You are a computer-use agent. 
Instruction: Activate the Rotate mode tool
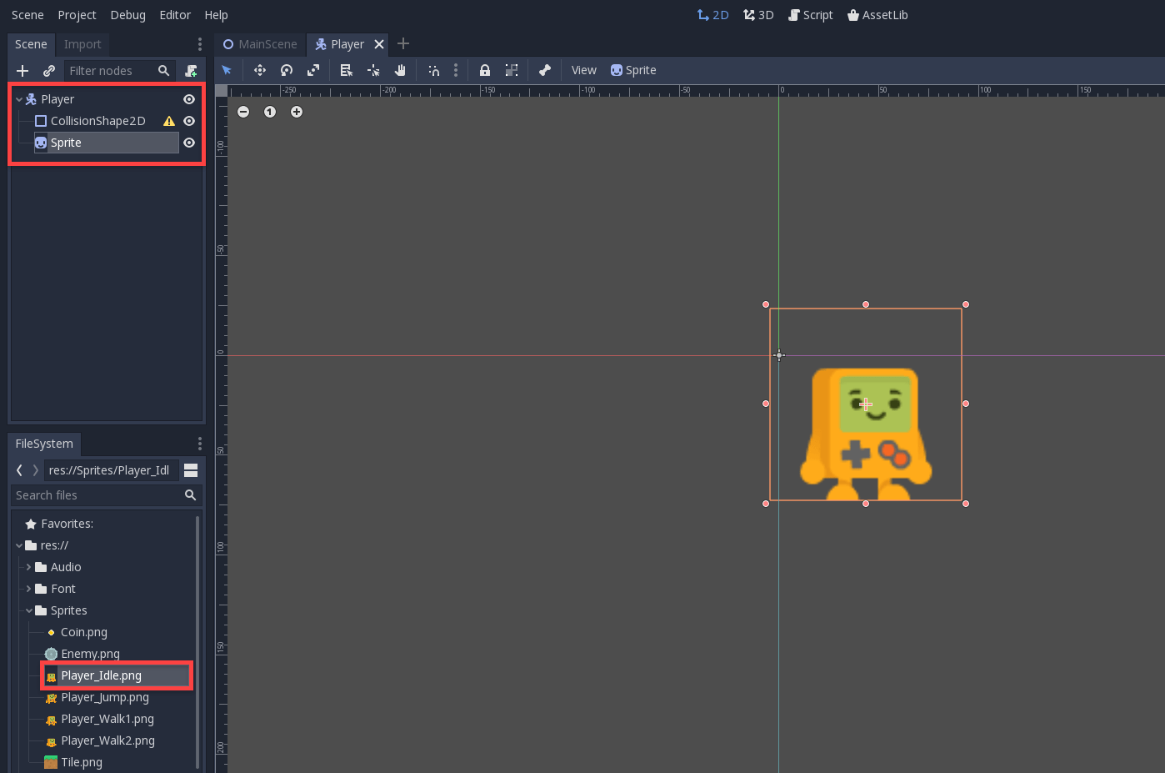[x=287, y=70]
